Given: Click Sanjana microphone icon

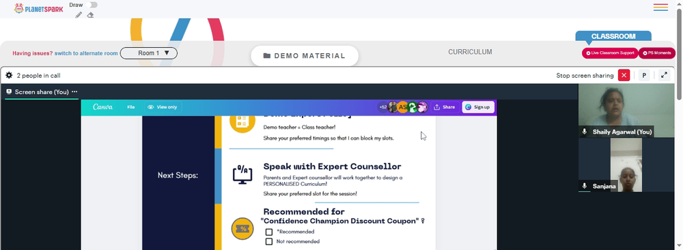Looking at the screenshot, I should coord(585,186).
